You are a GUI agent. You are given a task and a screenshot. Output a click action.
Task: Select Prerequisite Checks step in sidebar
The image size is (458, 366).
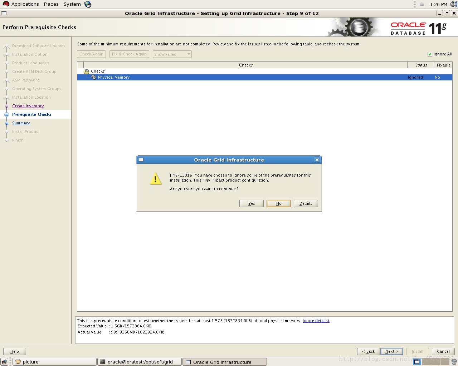click(32, 114)
